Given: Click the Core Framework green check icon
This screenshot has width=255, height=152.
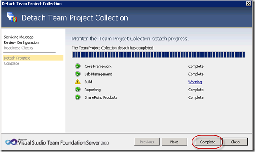Looking at the screenshot, I should (78, 66).
